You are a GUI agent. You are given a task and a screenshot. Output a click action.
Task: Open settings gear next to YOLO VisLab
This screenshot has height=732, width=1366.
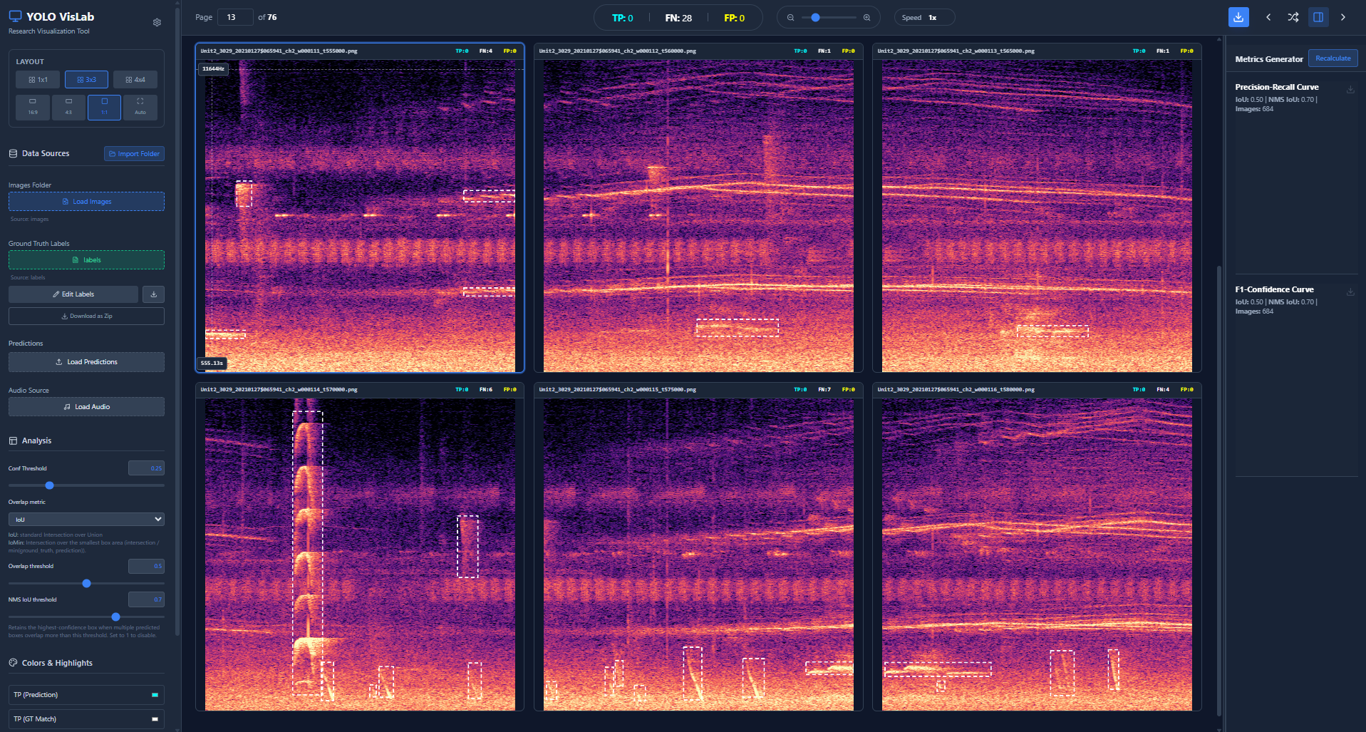[157, 22]
